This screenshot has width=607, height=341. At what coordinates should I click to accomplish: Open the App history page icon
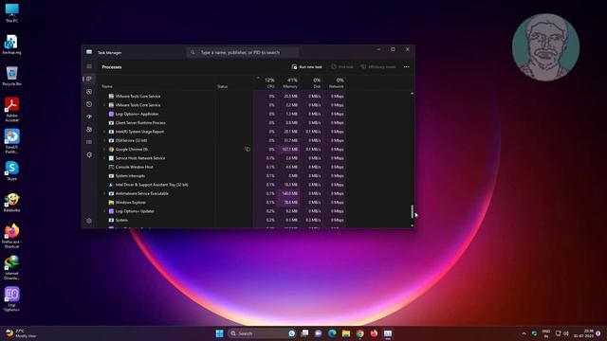point(89,104)
